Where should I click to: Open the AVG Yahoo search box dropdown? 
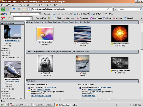point(40,14)
